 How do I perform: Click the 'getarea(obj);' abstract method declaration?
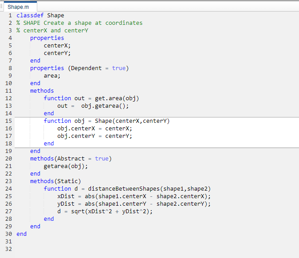66,166
